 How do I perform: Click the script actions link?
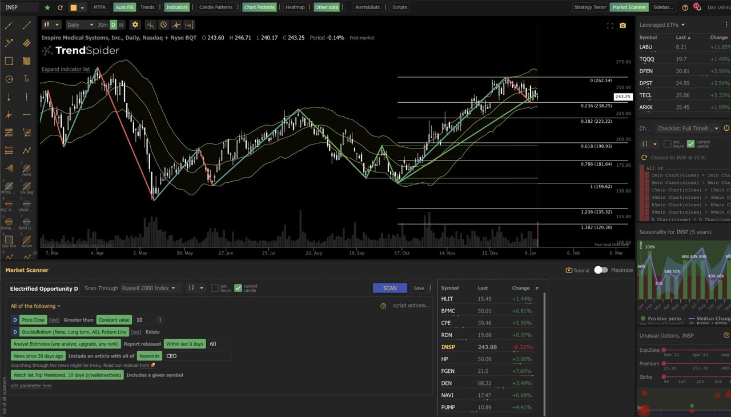411,306
